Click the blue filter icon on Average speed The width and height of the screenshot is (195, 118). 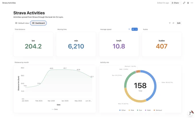pos(129,29)
